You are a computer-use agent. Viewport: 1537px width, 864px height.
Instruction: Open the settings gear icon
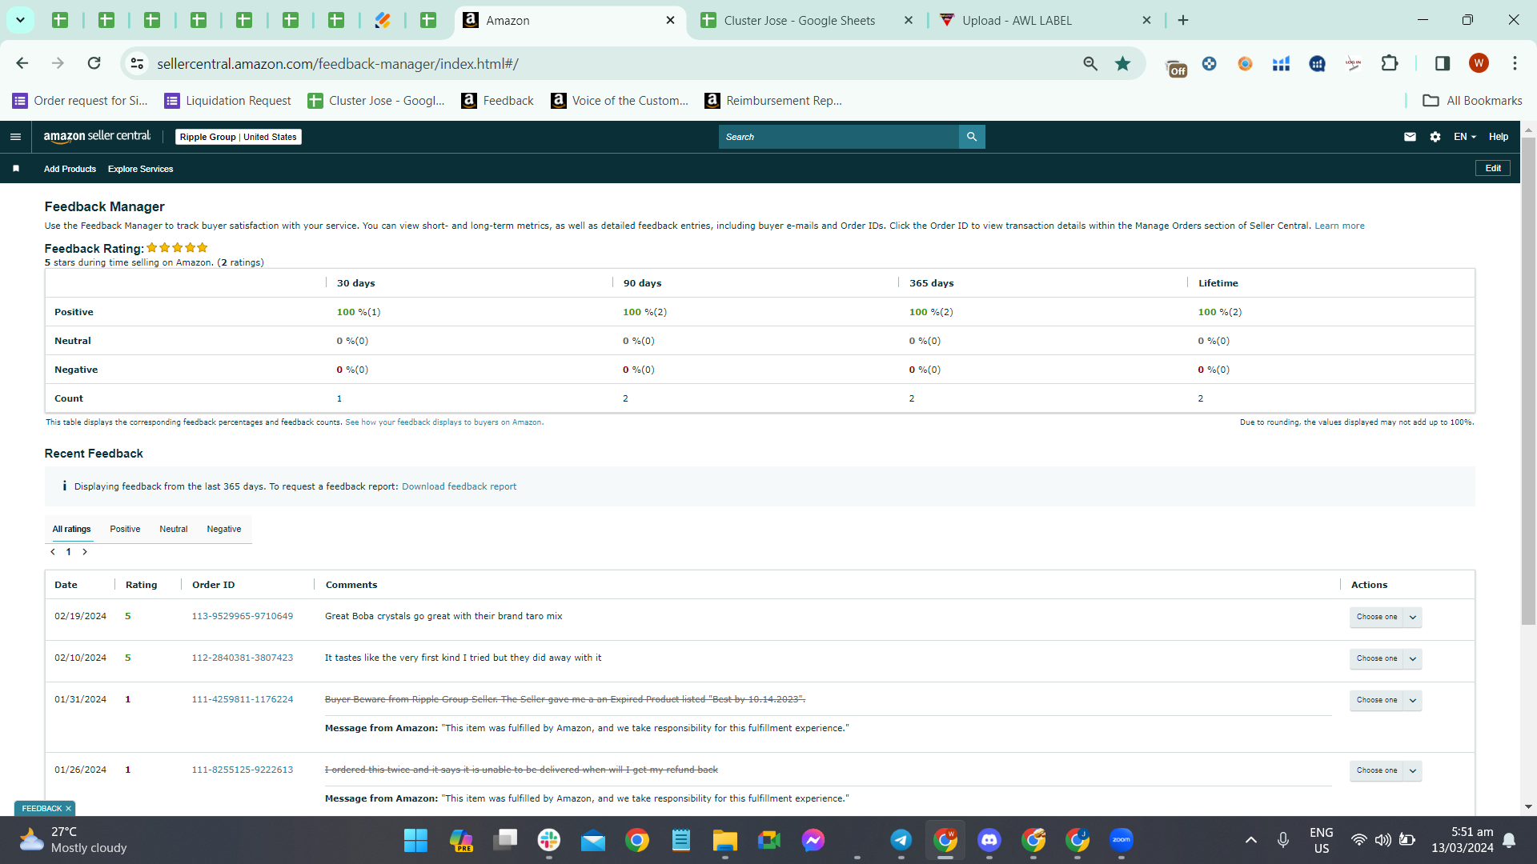click(1435, 137)
